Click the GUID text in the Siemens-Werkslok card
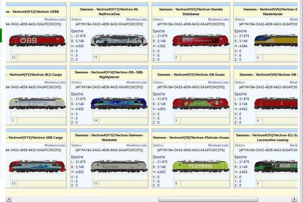This screenshot has width=303, height=202. [x=109, y=150]
